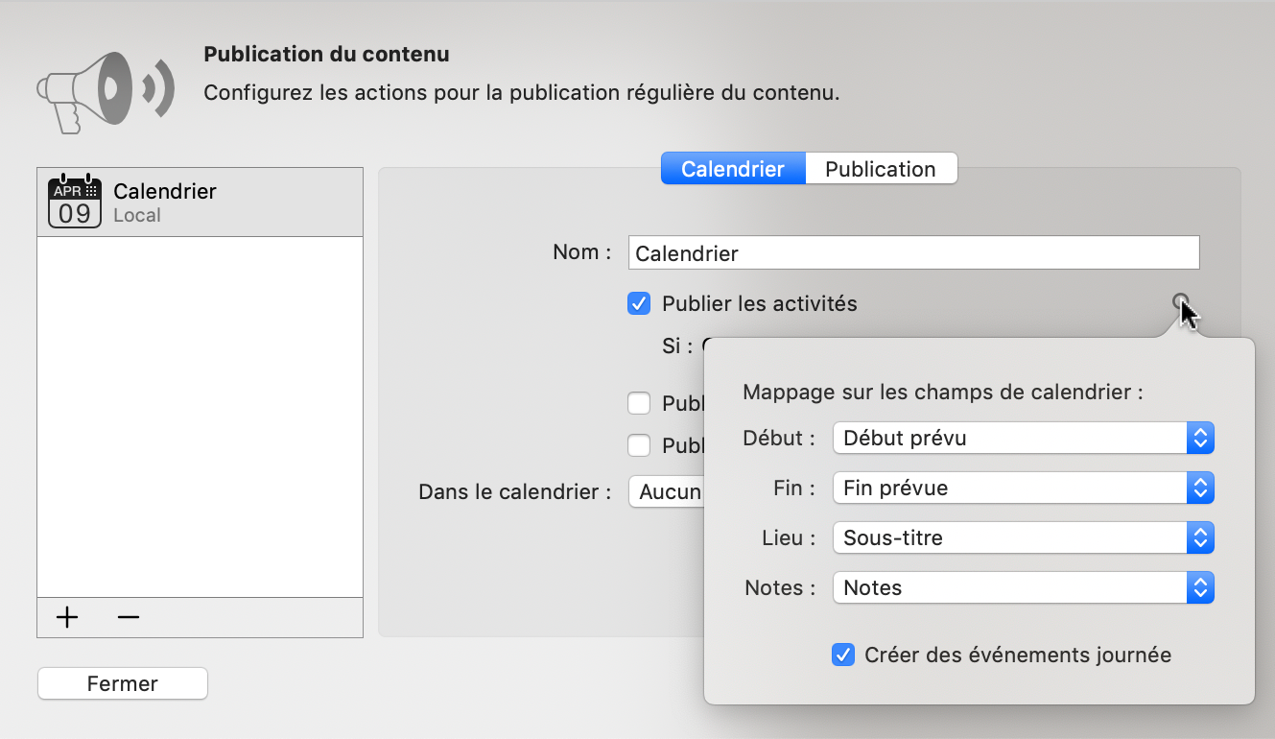Click inside the Nom text field

click(x=911, y=251)
